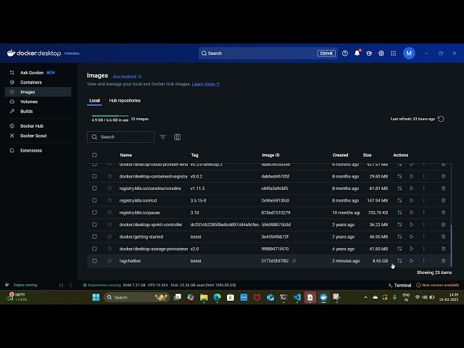Viewport: 464px width, 348px height.
Task: Click New version available notice
Action: pos(438,285)
